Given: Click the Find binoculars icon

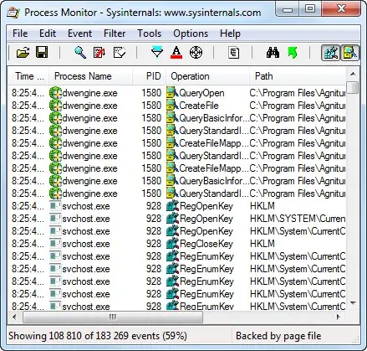Looking at the screenshot, I should tap(273, 53).
